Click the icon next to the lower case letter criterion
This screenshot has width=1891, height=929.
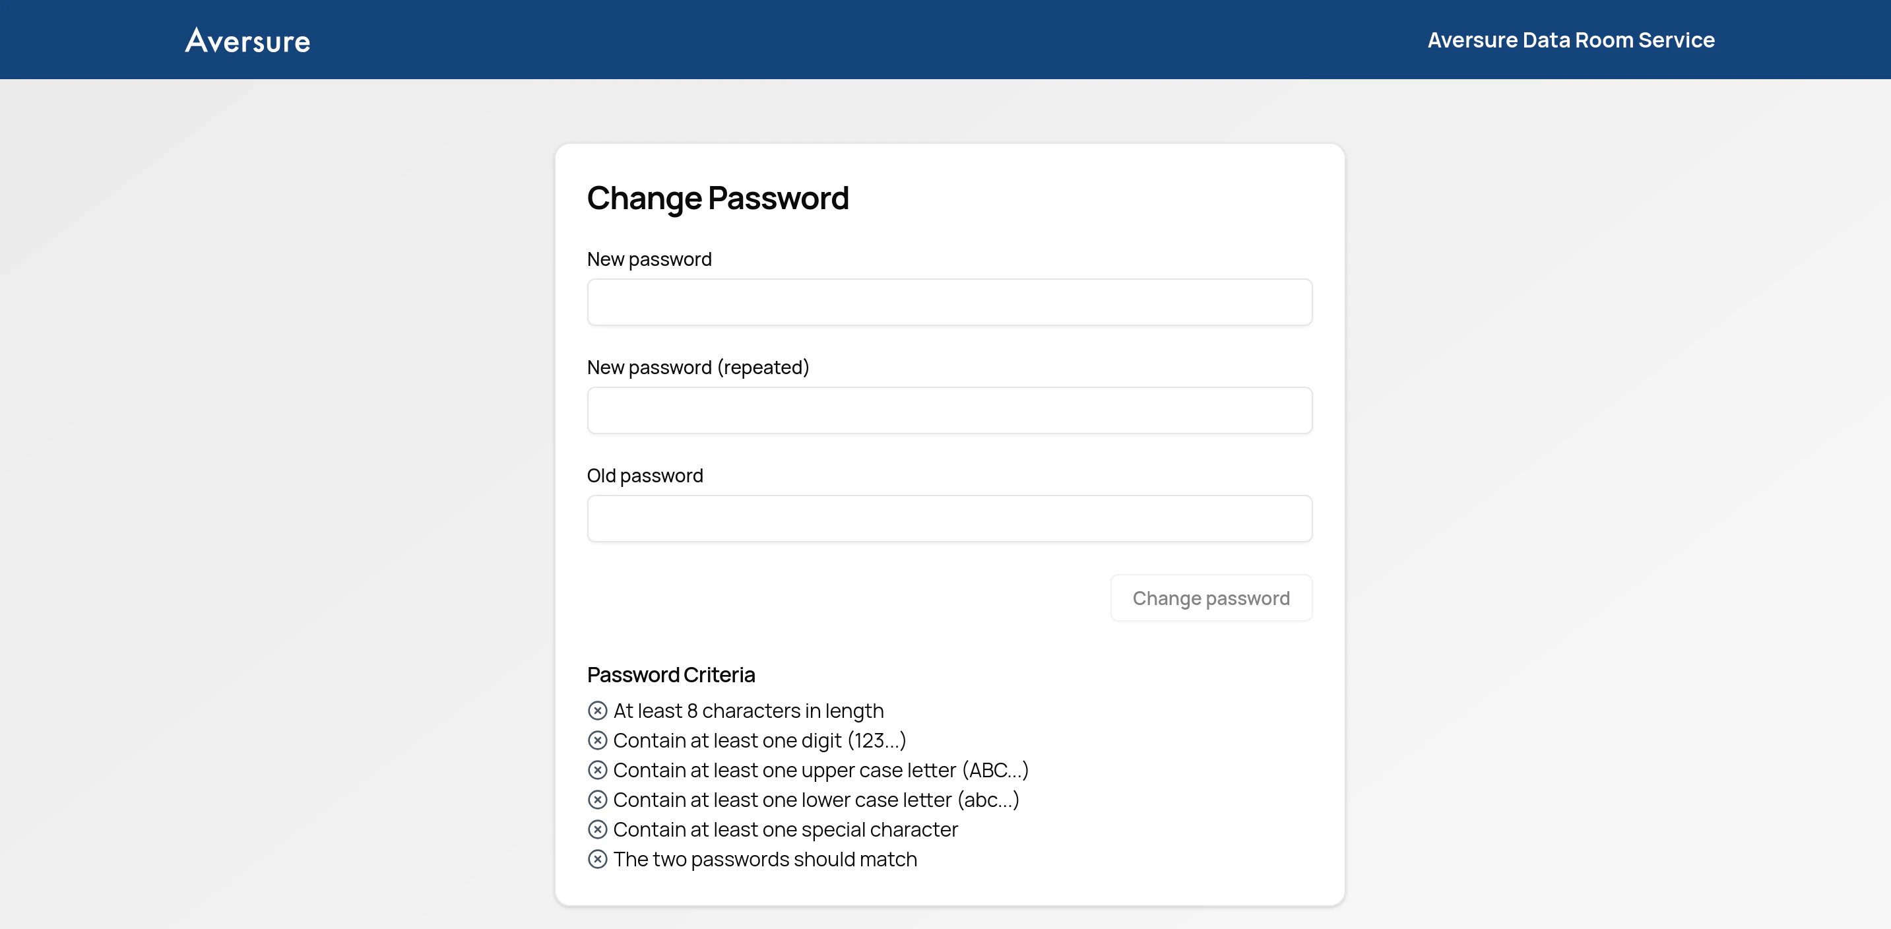click(x=598, y=799)
